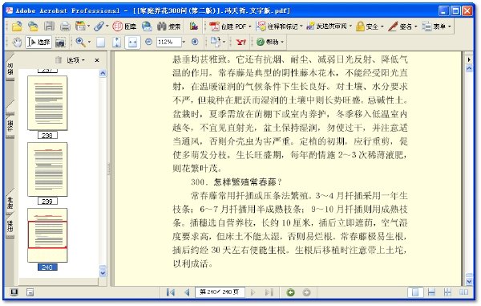Open a file with the folder icon
This screenshot has height=306, width=481.
(17, 27)
